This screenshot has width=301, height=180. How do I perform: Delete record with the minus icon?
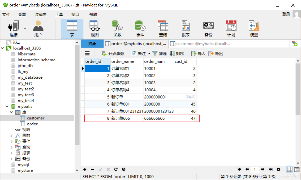(93, 169)
